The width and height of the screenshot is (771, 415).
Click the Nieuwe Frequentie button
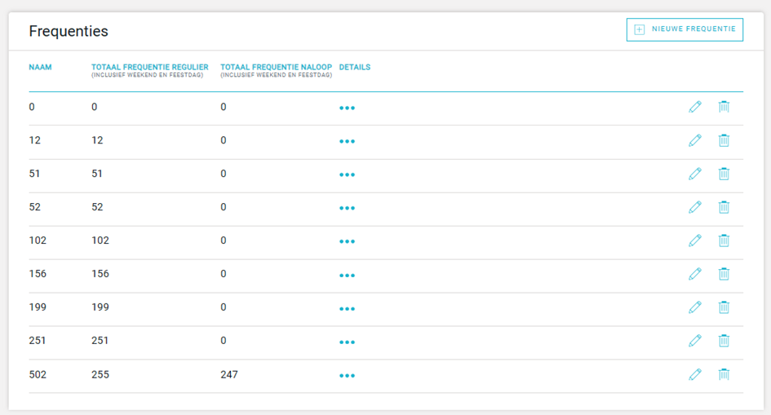tap(685, 29)
